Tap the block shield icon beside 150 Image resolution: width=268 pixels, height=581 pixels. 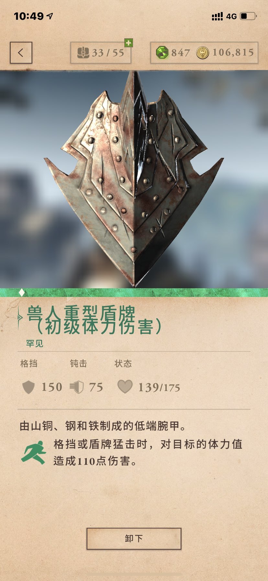point(28,387)
